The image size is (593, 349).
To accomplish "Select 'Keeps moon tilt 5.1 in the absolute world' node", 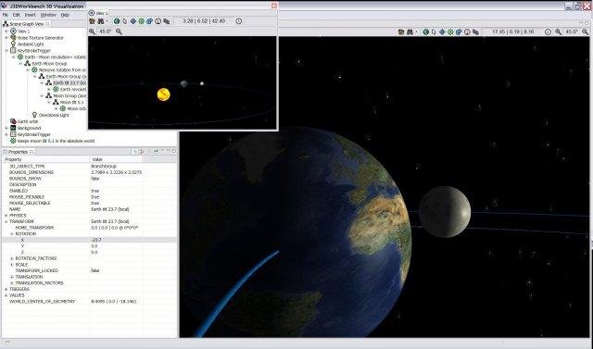I will click(56, 141).
